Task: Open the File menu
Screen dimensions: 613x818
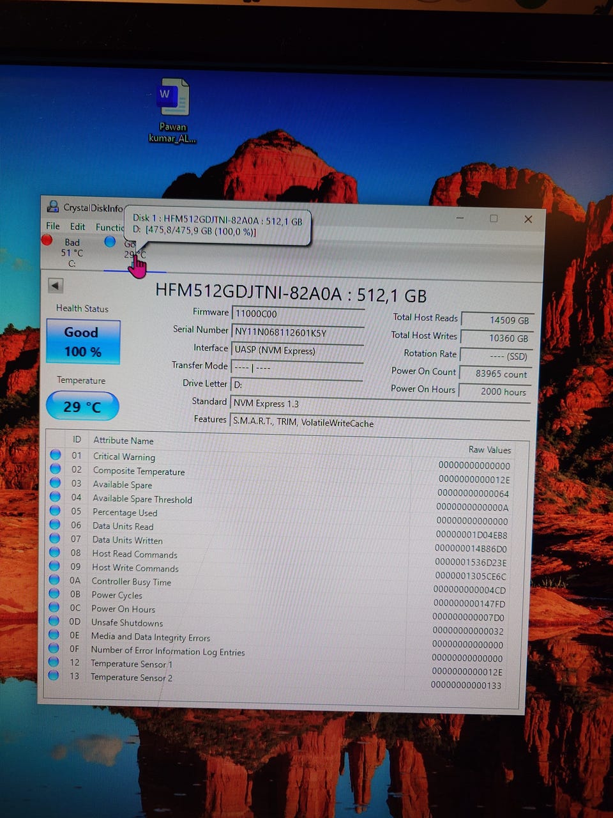Action: click(53, 226)
